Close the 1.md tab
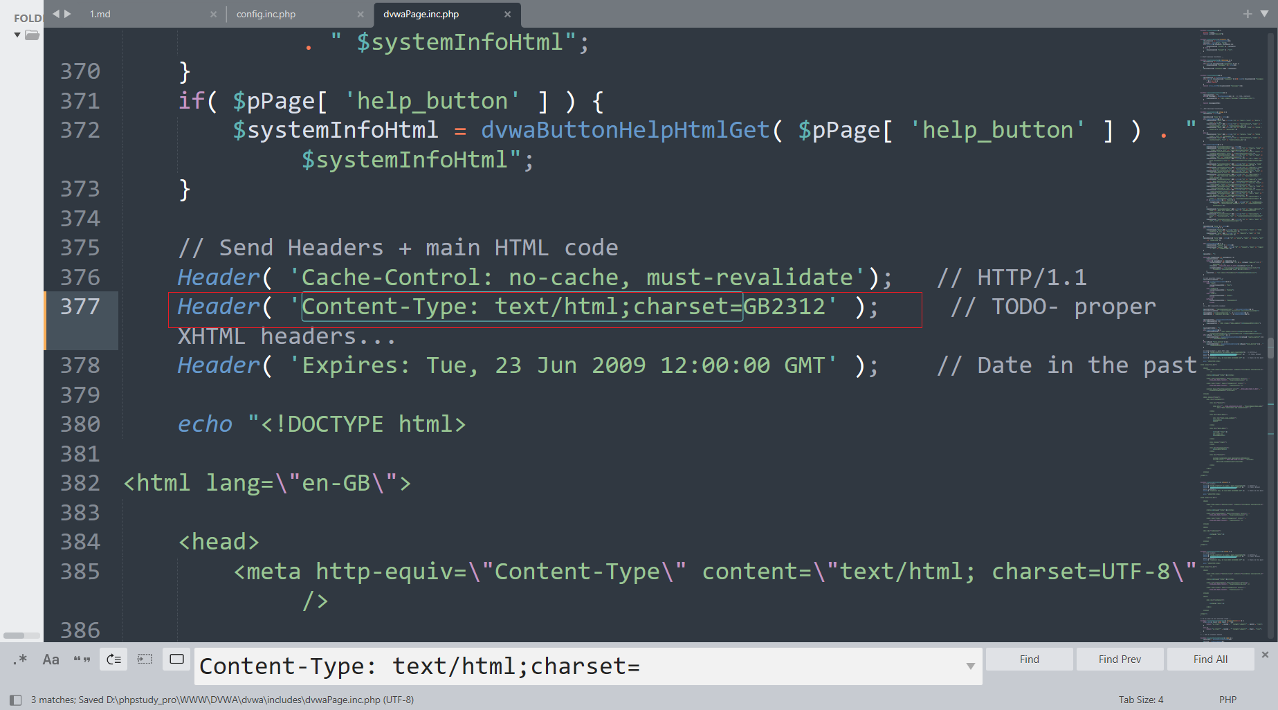 213,15
